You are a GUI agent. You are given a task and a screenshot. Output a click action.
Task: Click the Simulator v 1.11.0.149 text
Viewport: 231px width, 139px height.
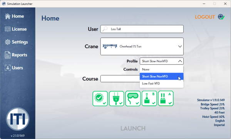(211, 100)
